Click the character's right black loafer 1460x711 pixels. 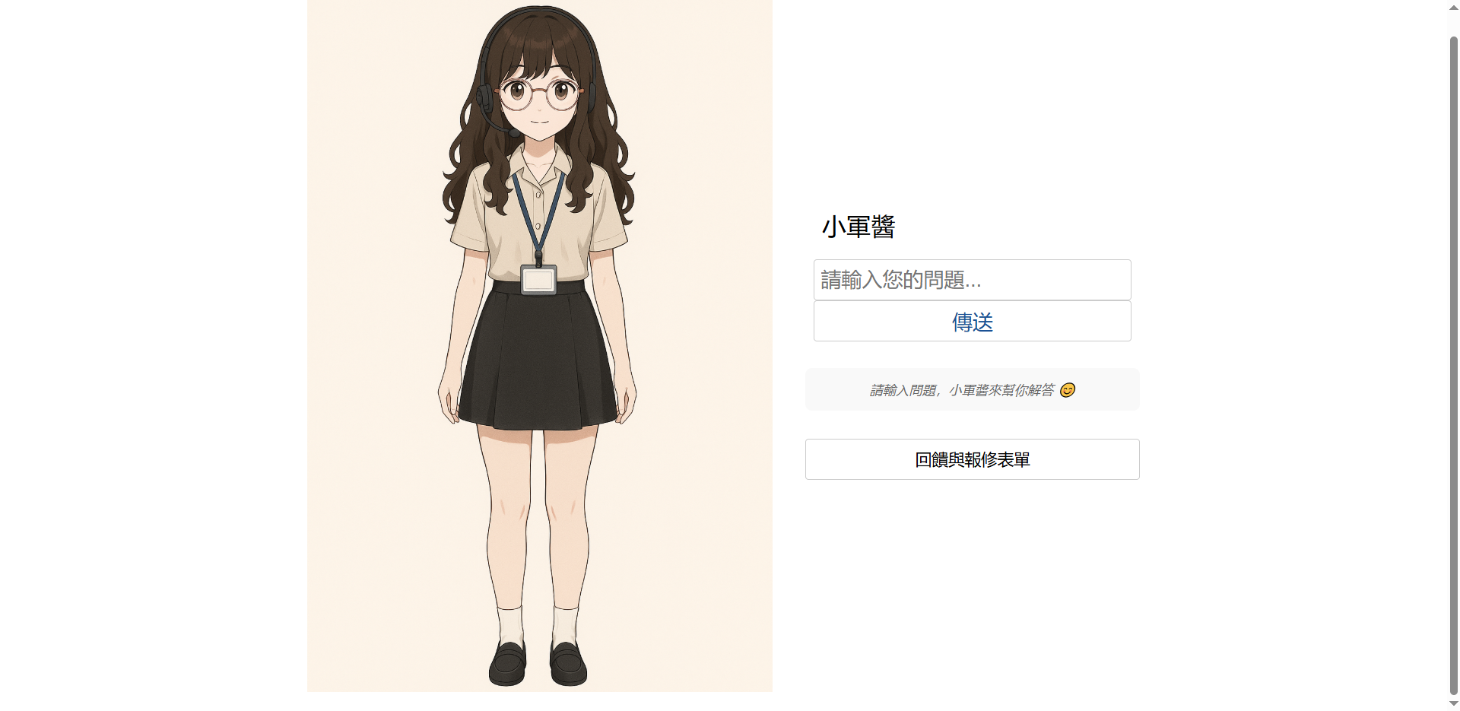[x=508, y=663]
